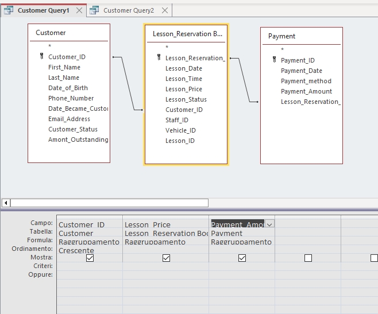Select Amont_Outstanding field
The image size is (378, 314).
78,139
